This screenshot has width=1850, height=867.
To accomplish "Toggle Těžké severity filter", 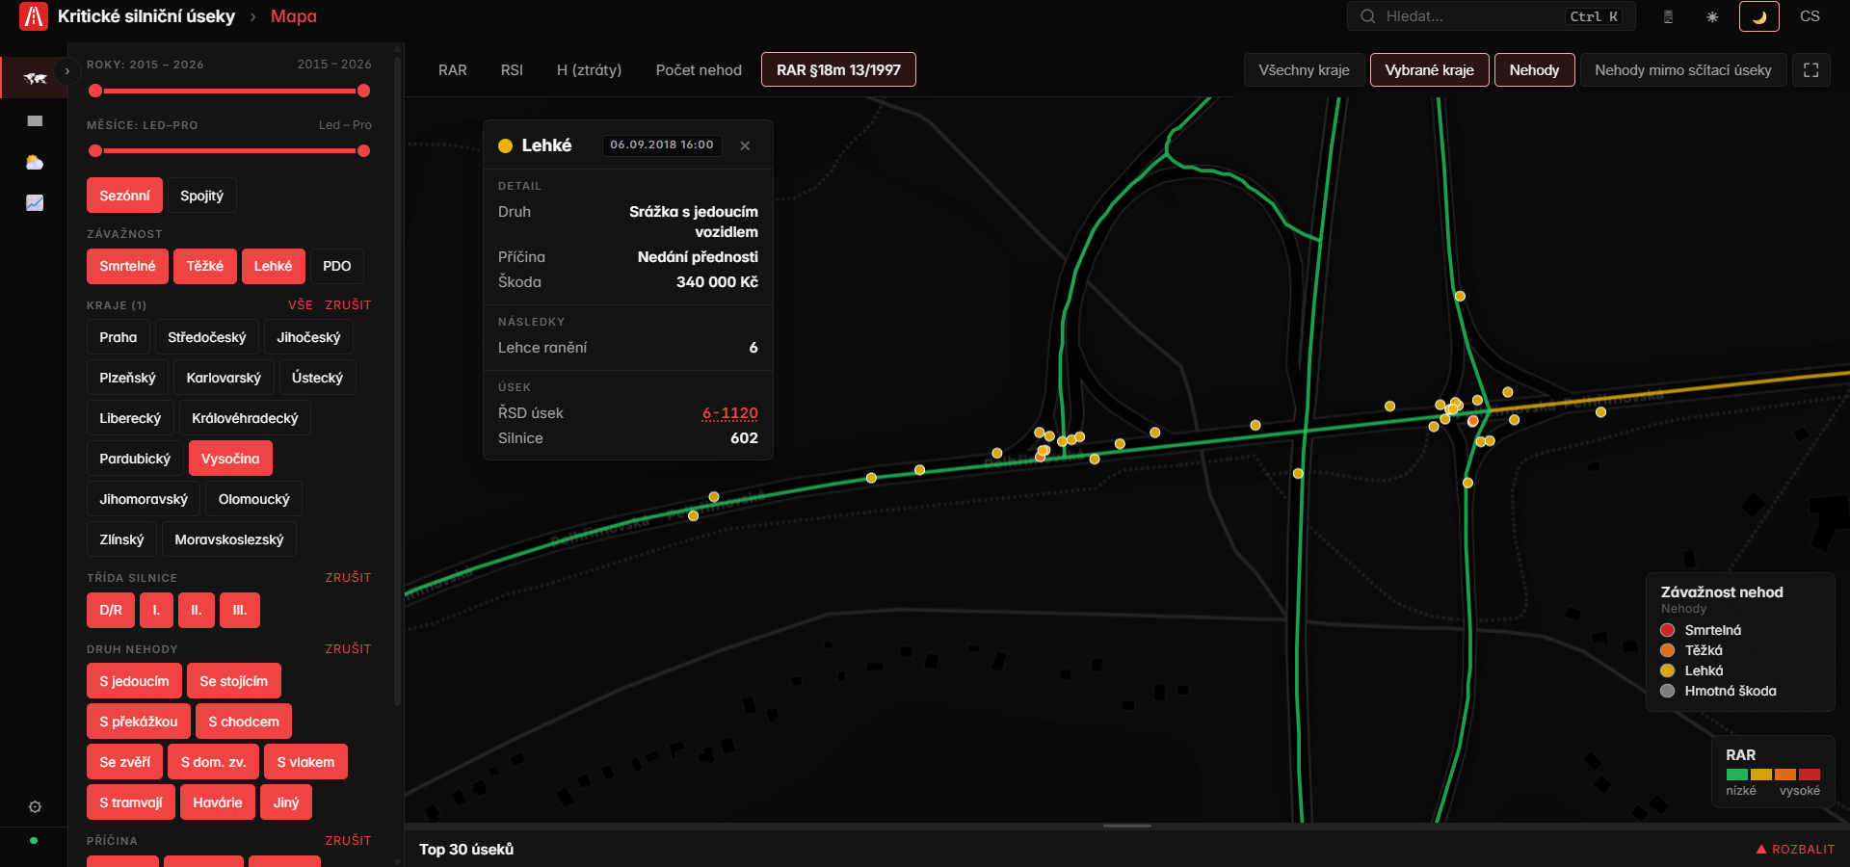I will tap(204, 266).
